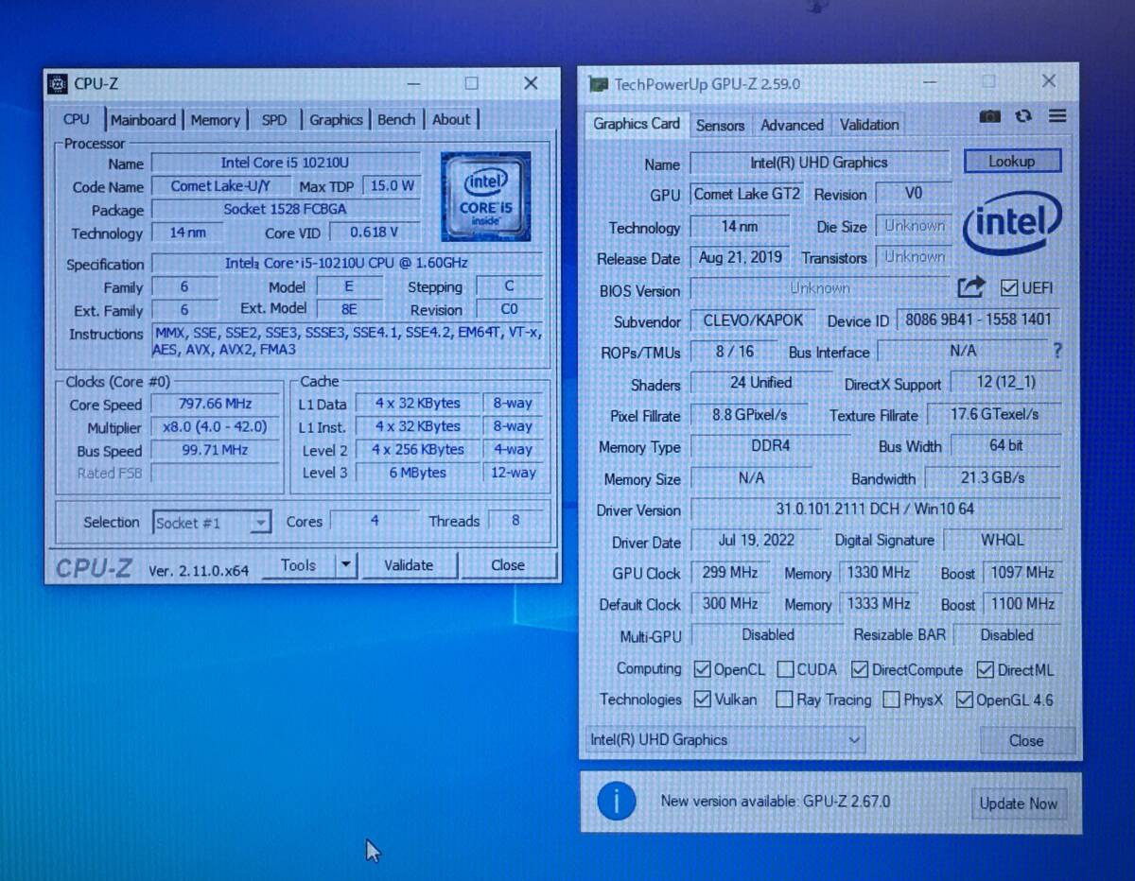1135x881 pixels.
Task: Click the Lookup button in GPU-Z
Action: (x=1012, y=162)
